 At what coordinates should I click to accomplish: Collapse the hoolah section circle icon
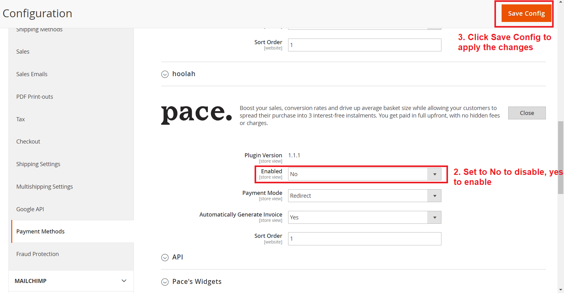coord(165,74)
